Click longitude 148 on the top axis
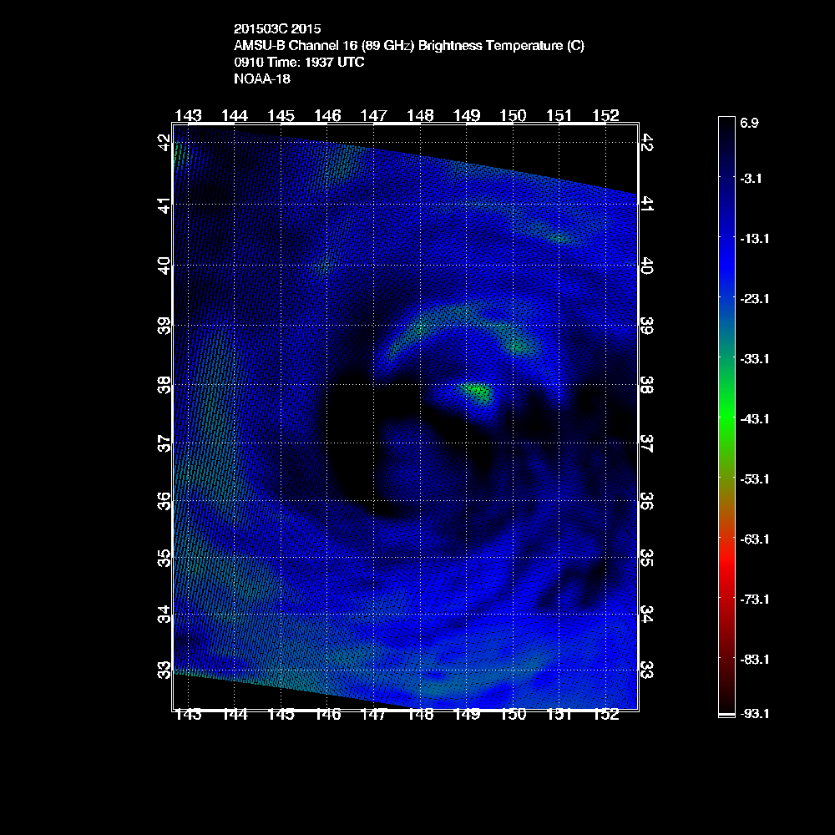The width and height of the screenshot is (835, 835). (420, 115)
